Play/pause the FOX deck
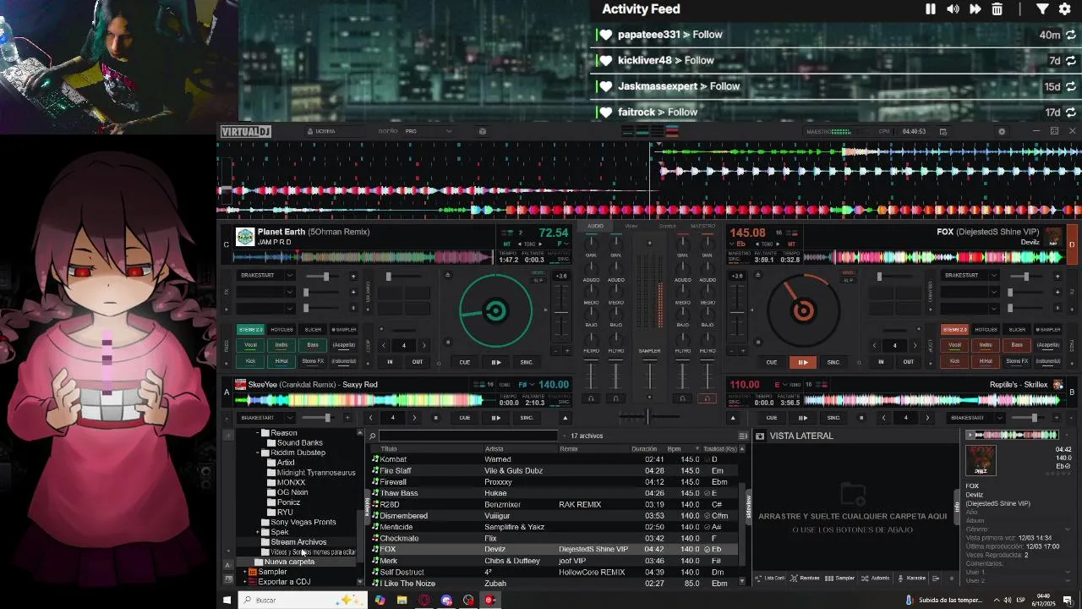Image resolution: width=1082 pixels, height=609 pixels. pyautogui.click(x=802, y=362)
